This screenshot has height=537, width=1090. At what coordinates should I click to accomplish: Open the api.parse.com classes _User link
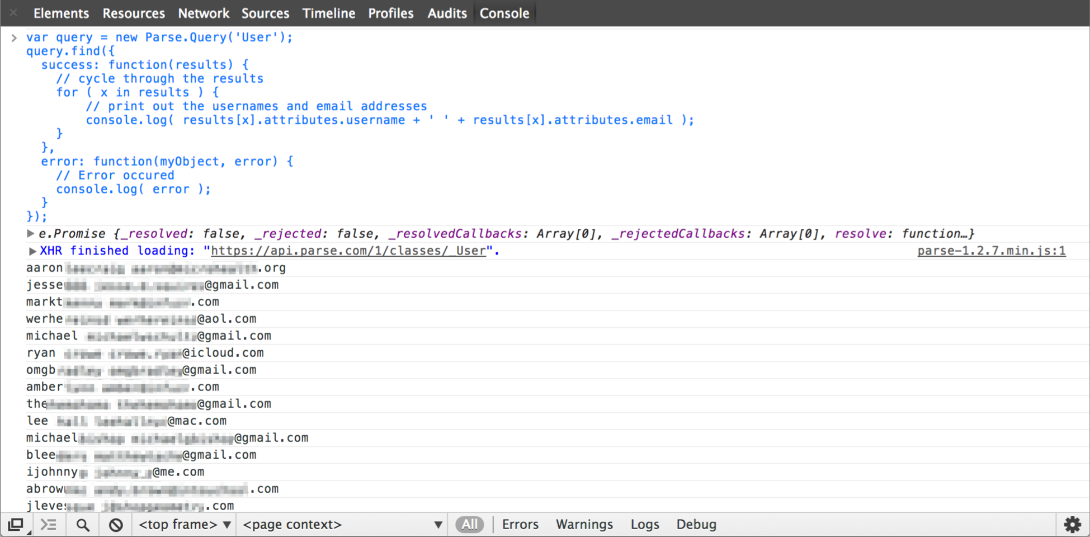[x=348, y=251]
